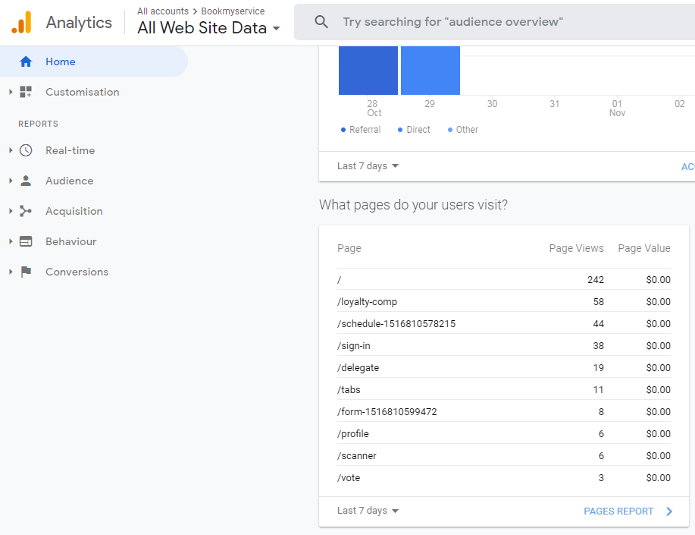
Task: Click the dark blue chart bar for 28 Oct
Action: [x=368, y=71]
